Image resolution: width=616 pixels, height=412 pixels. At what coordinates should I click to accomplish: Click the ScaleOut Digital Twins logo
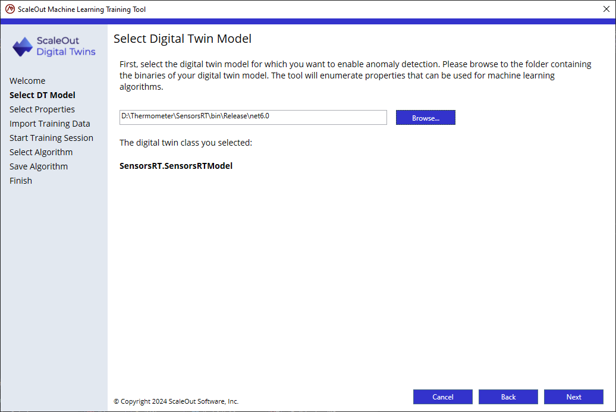[x=54, y=47]
